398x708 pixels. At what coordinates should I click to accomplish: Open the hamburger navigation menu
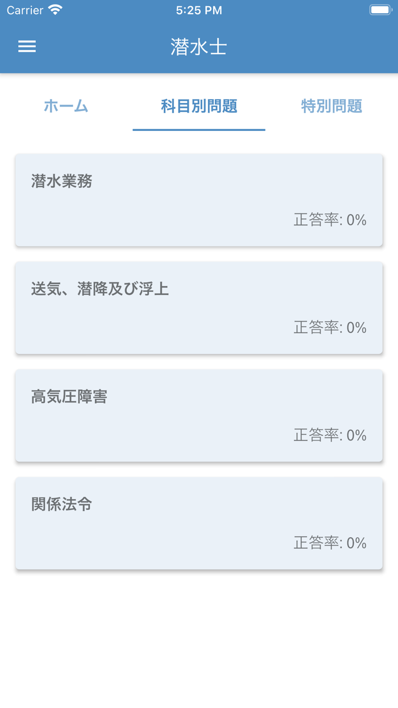point(27,46)
